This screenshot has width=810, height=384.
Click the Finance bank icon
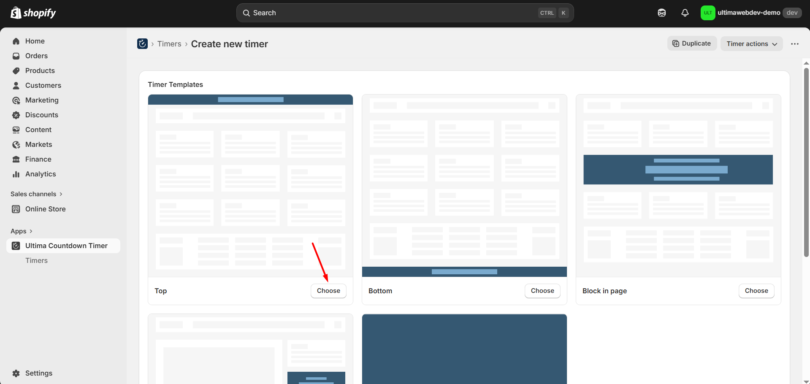click(x=16, y=159)
